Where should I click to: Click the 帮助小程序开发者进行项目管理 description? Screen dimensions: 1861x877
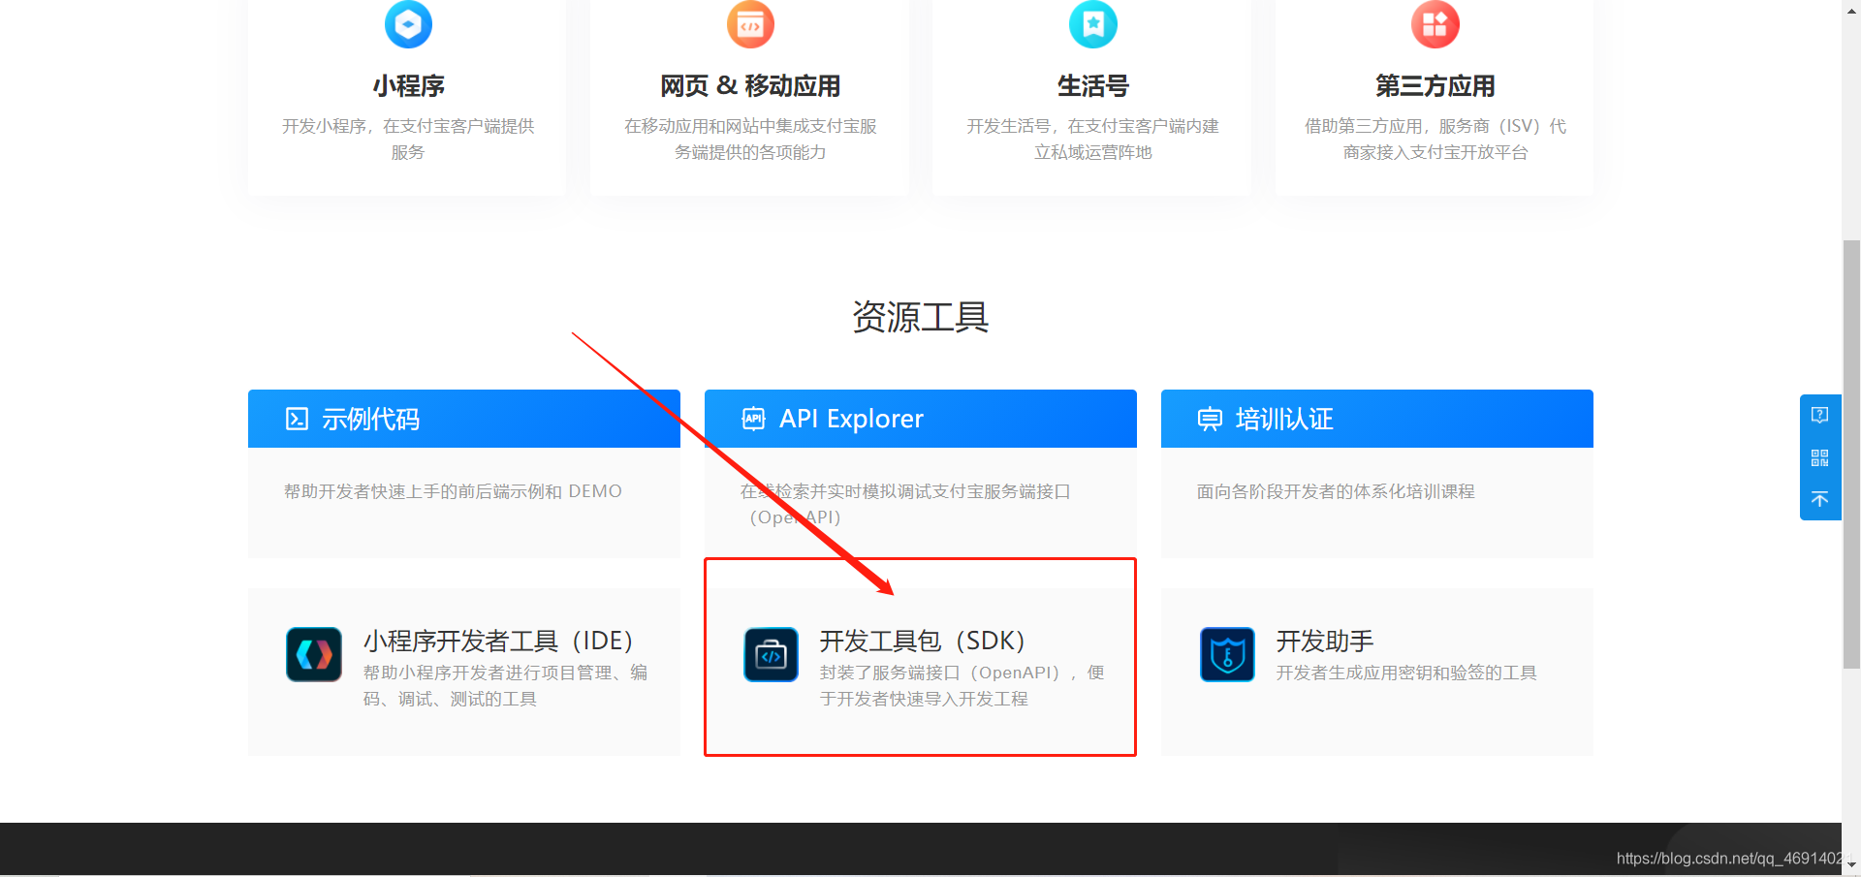[x=505, y=685]
